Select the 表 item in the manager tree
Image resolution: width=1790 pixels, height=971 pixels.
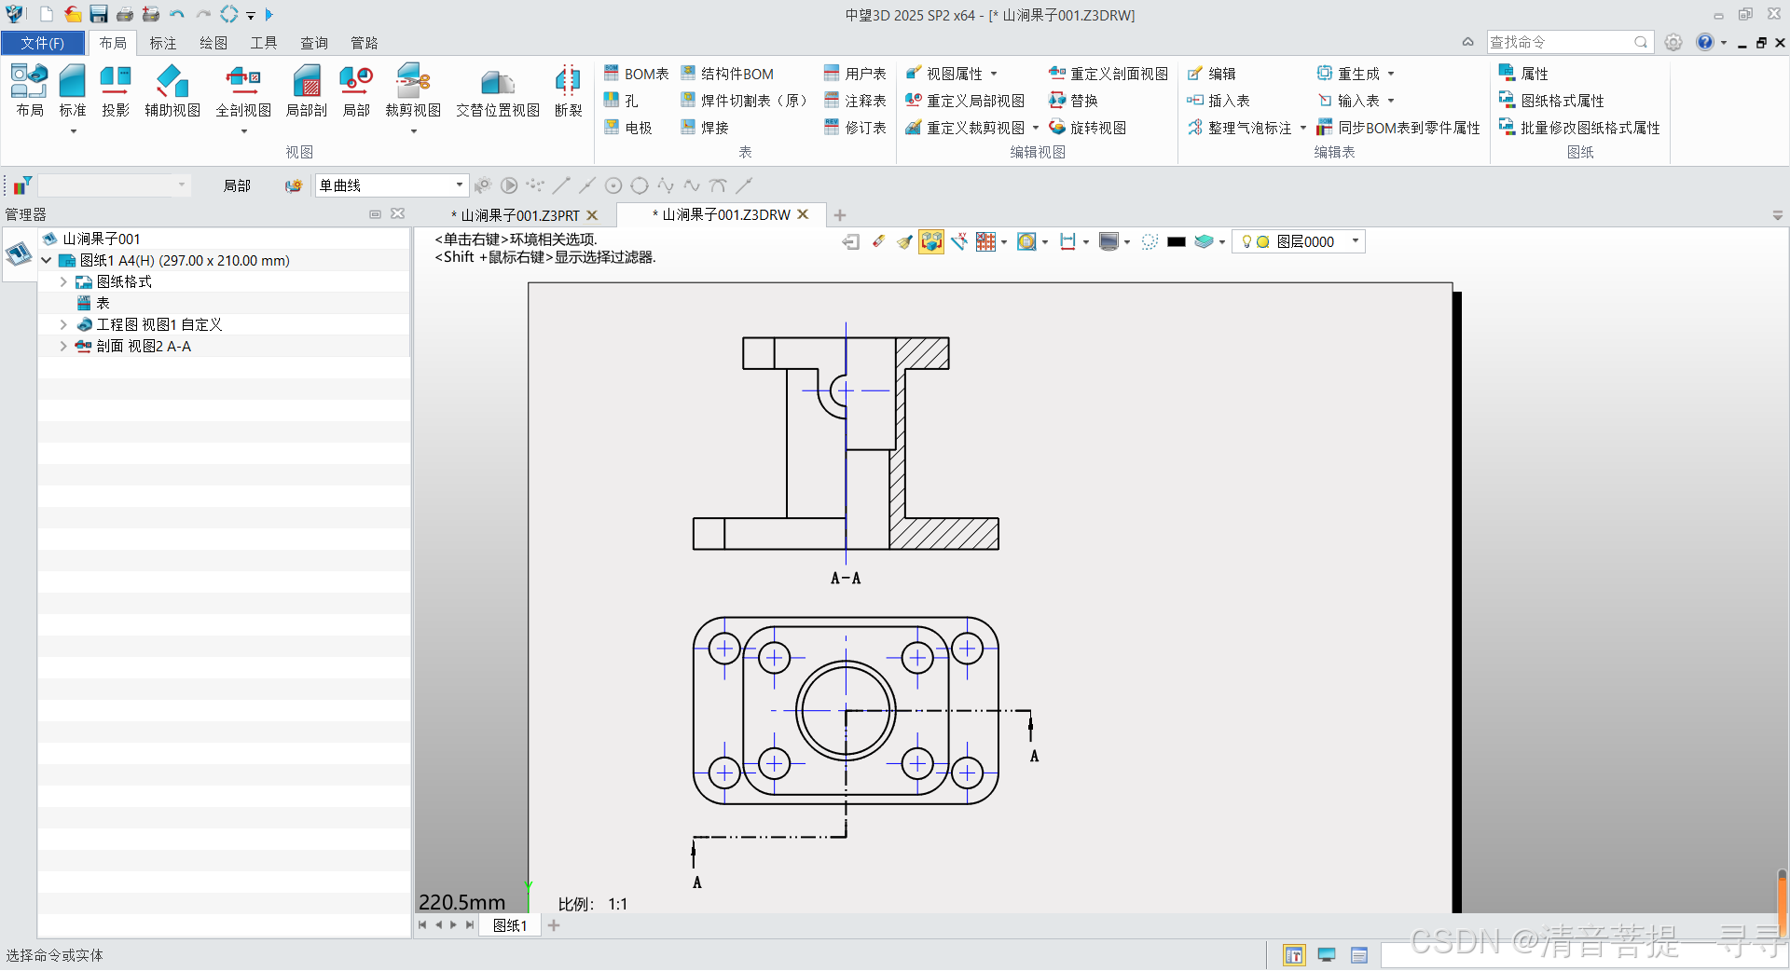point(103,303)
